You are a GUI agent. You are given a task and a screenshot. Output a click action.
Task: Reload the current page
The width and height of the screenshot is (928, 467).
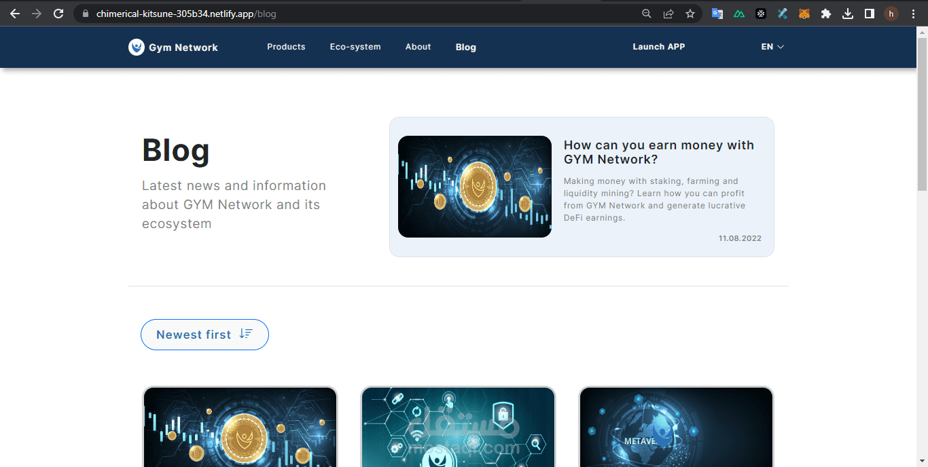pyautogui.click(x=58, y=14)
